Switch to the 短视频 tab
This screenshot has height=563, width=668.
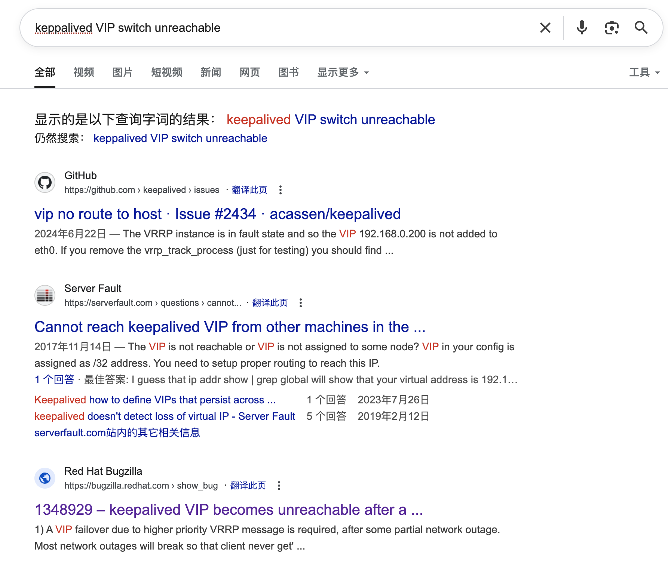click(x=167, y=72)
